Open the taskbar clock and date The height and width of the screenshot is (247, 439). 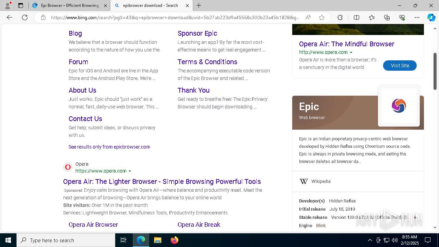(410, 240)
